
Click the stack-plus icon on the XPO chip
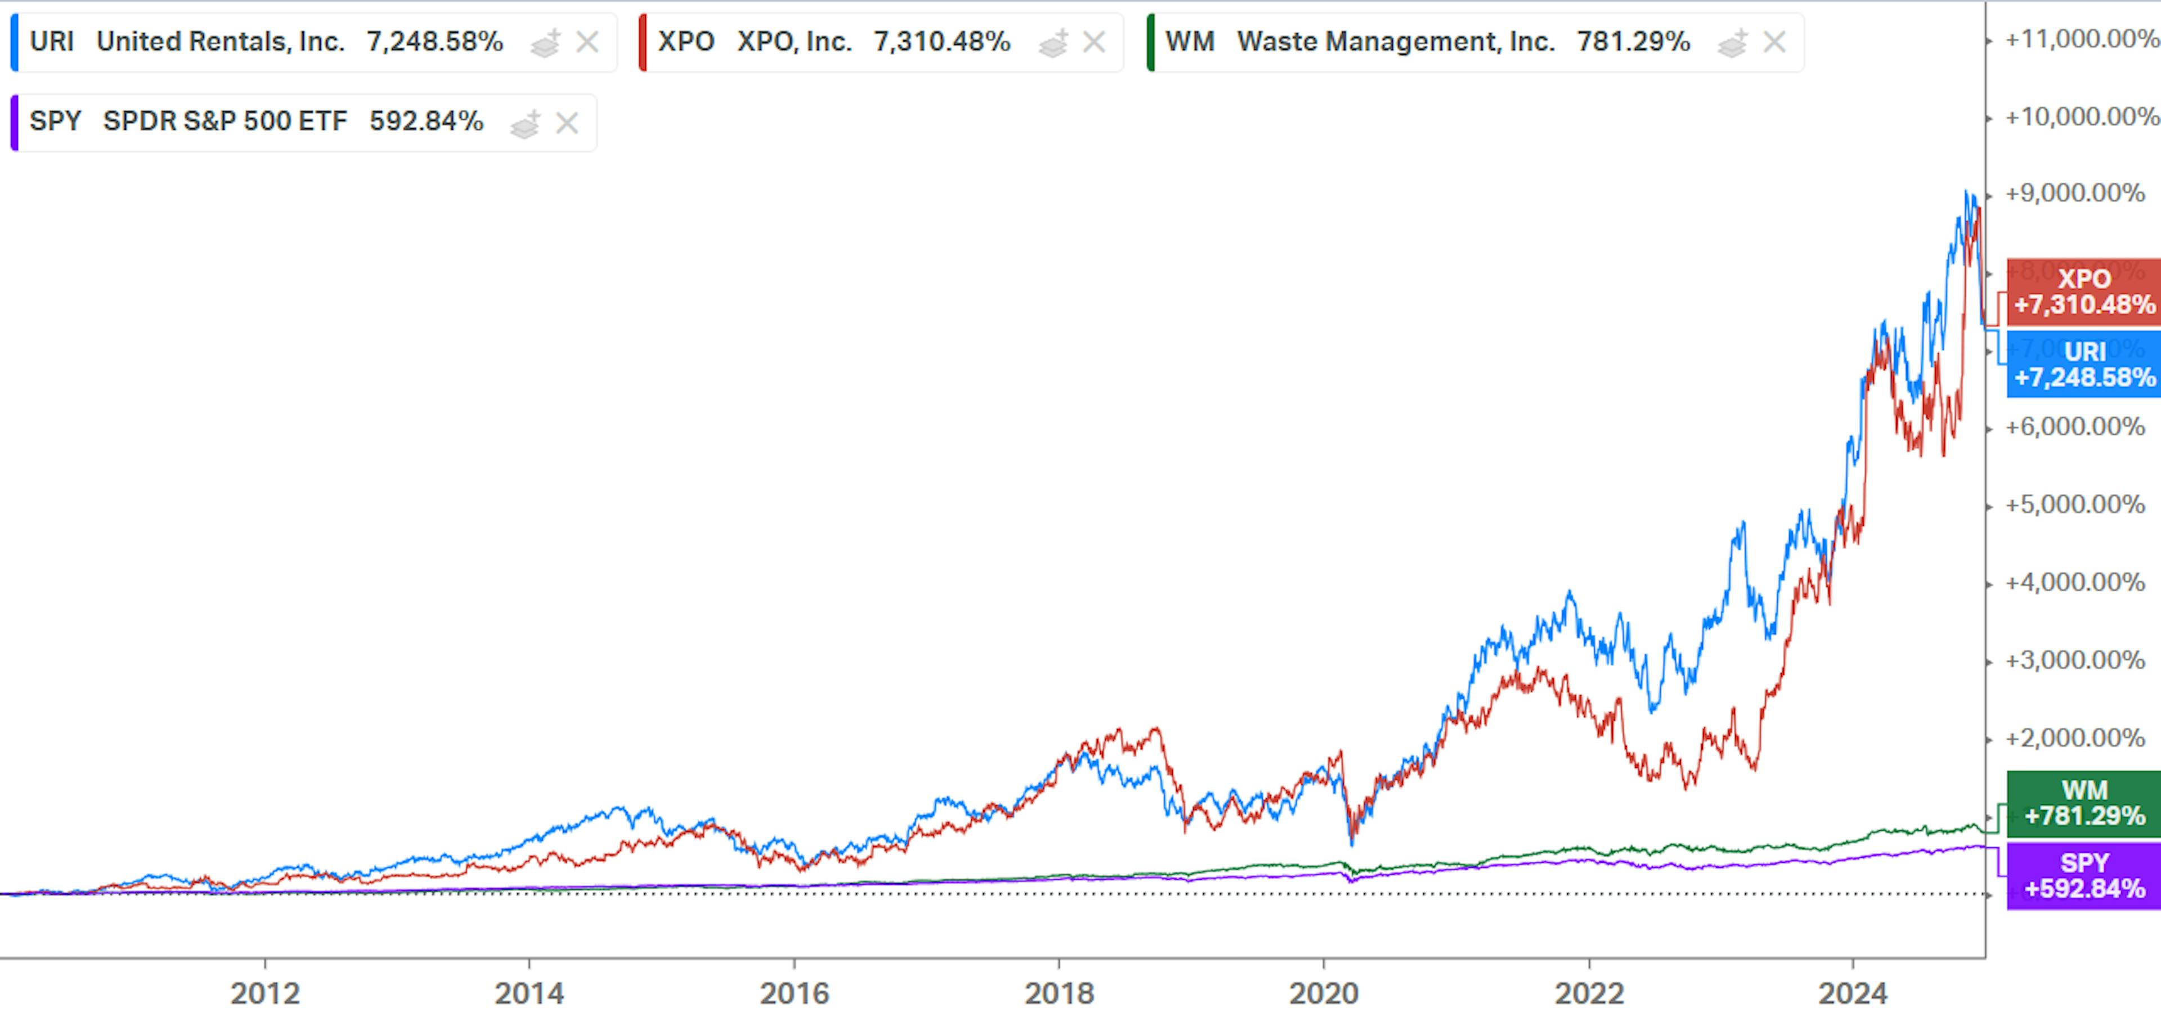point(1053,42)
